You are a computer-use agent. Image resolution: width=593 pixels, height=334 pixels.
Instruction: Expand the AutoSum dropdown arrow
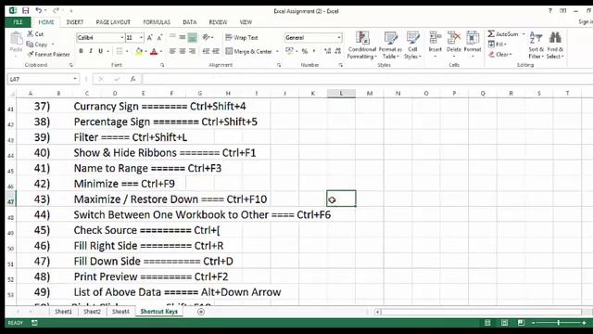(524, 34)
